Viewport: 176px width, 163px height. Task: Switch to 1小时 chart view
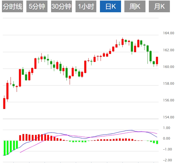coord(86,7)
